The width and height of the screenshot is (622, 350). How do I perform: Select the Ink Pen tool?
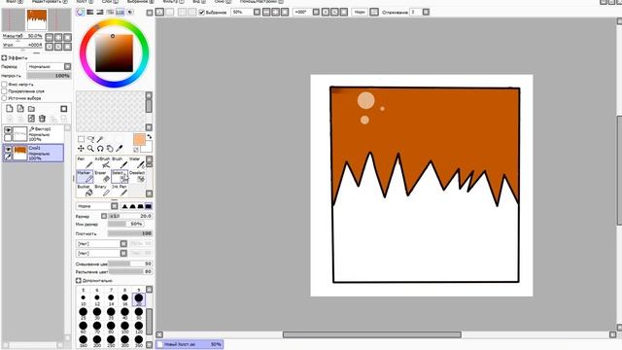point(120,191)
